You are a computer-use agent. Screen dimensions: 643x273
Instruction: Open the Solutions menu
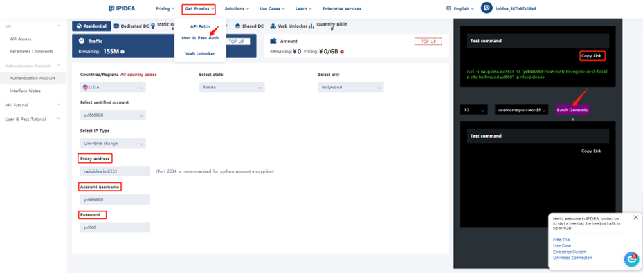(237, 8)
